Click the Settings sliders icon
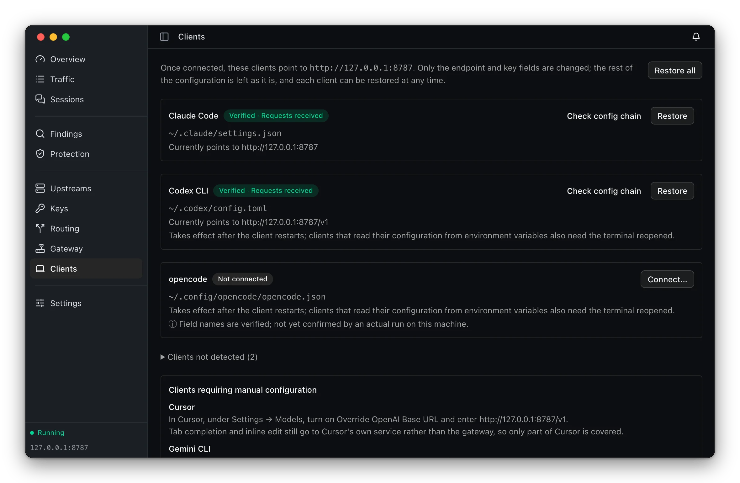 (x=40, y=303)
